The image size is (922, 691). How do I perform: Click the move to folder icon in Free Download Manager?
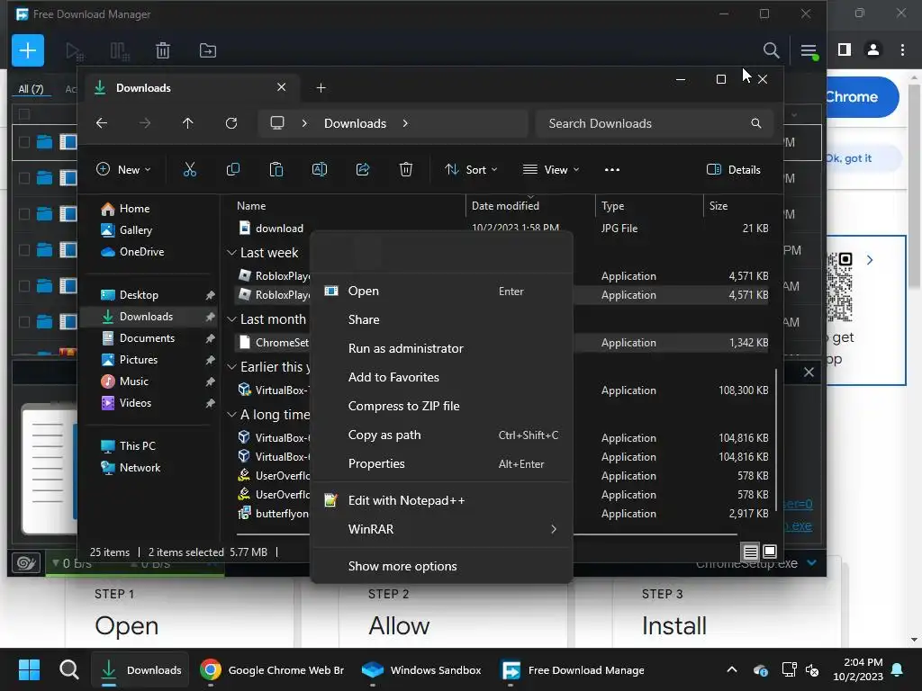click(208, 50)
